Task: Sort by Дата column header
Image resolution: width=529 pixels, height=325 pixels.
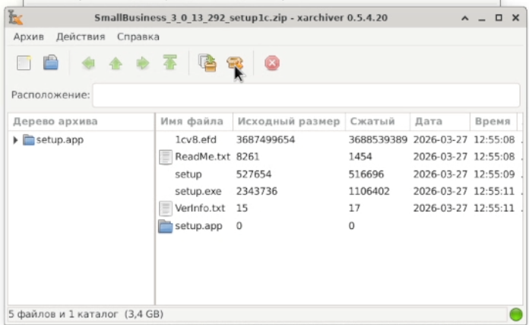Action: click(440, 122)
